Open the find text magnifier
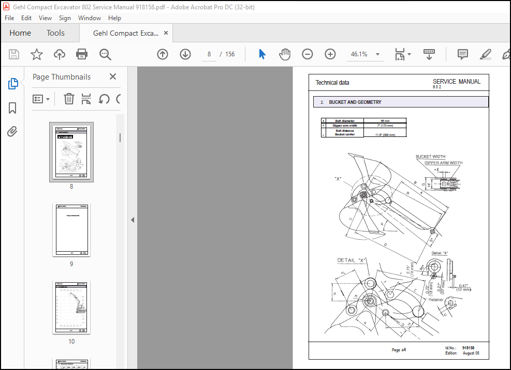 click(x=105, y=54)
